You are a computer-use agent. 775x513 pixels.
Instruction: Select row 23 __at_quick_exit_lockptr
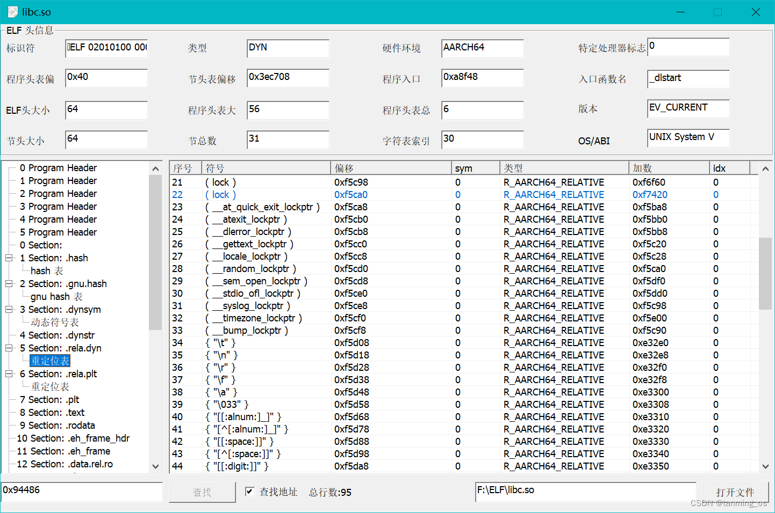tap(262, 207)
